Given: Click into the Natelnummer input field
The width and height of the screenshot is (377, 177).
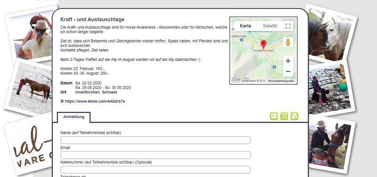Looking at the screenshot, I should (x=156, y=169).
